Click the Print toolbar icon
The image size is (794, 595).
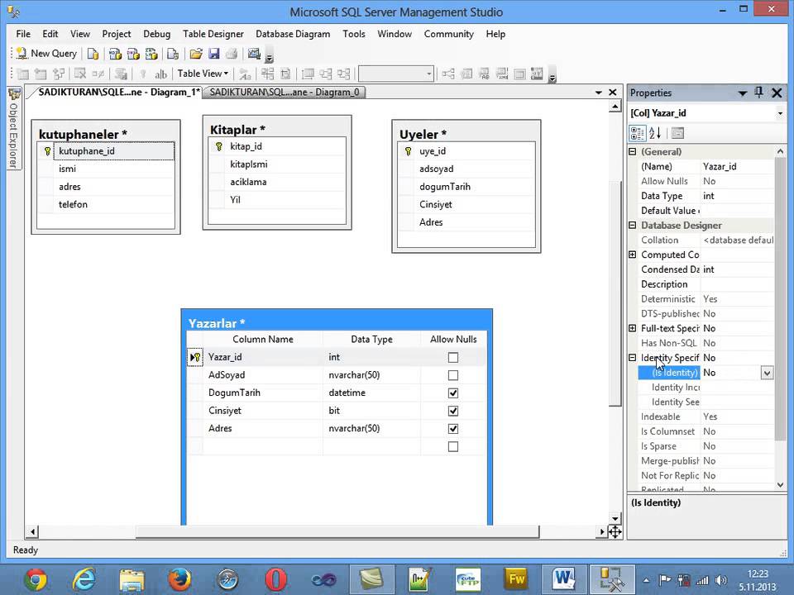point(232,54)
